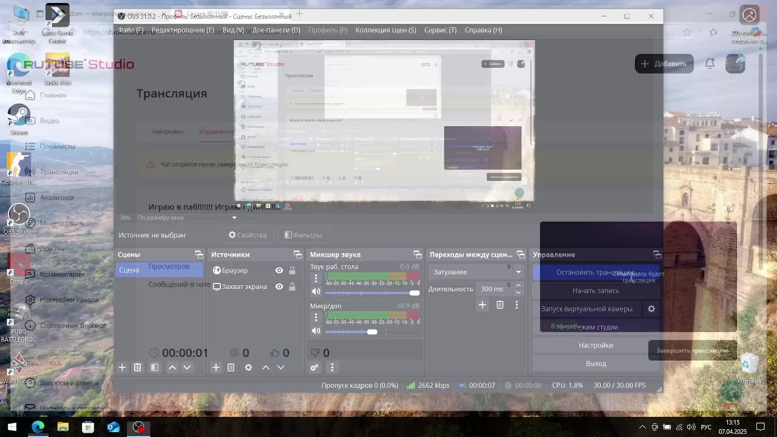Add a new scene with the plus icon

[x=122, y=367]
